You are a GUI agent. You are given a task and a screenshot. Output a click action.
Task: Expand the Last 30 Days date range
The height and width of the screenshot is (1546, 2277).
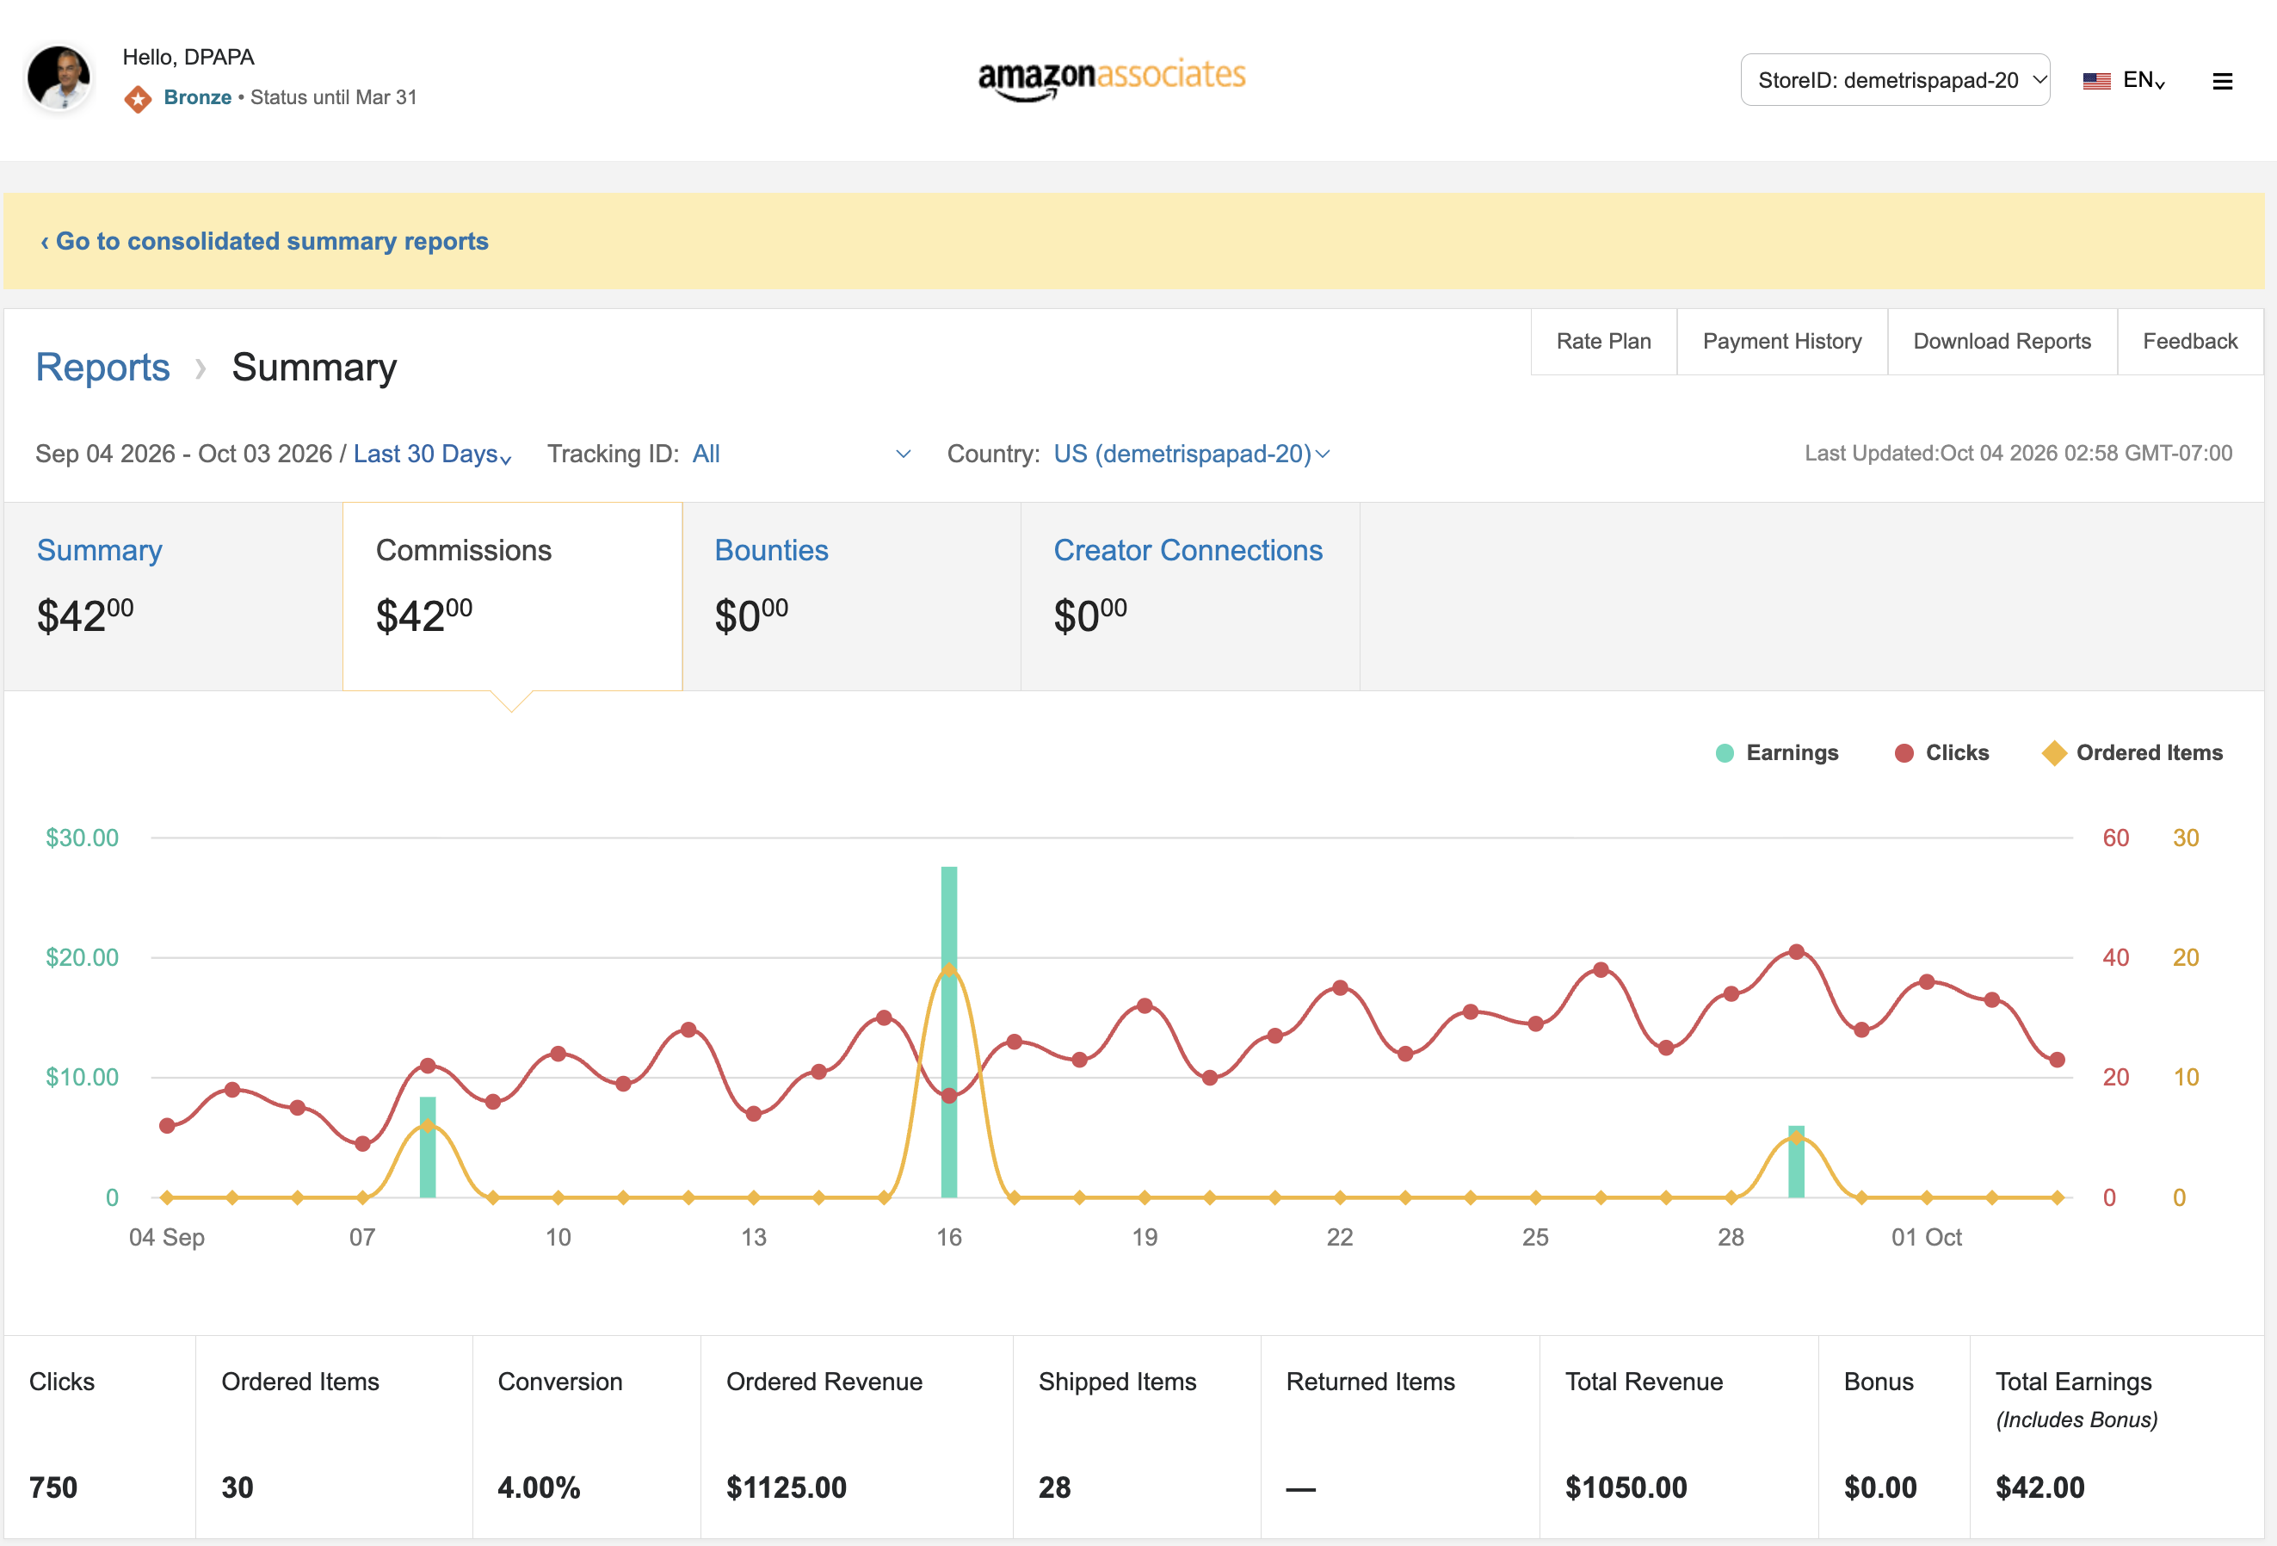click(x=432, y=454)
